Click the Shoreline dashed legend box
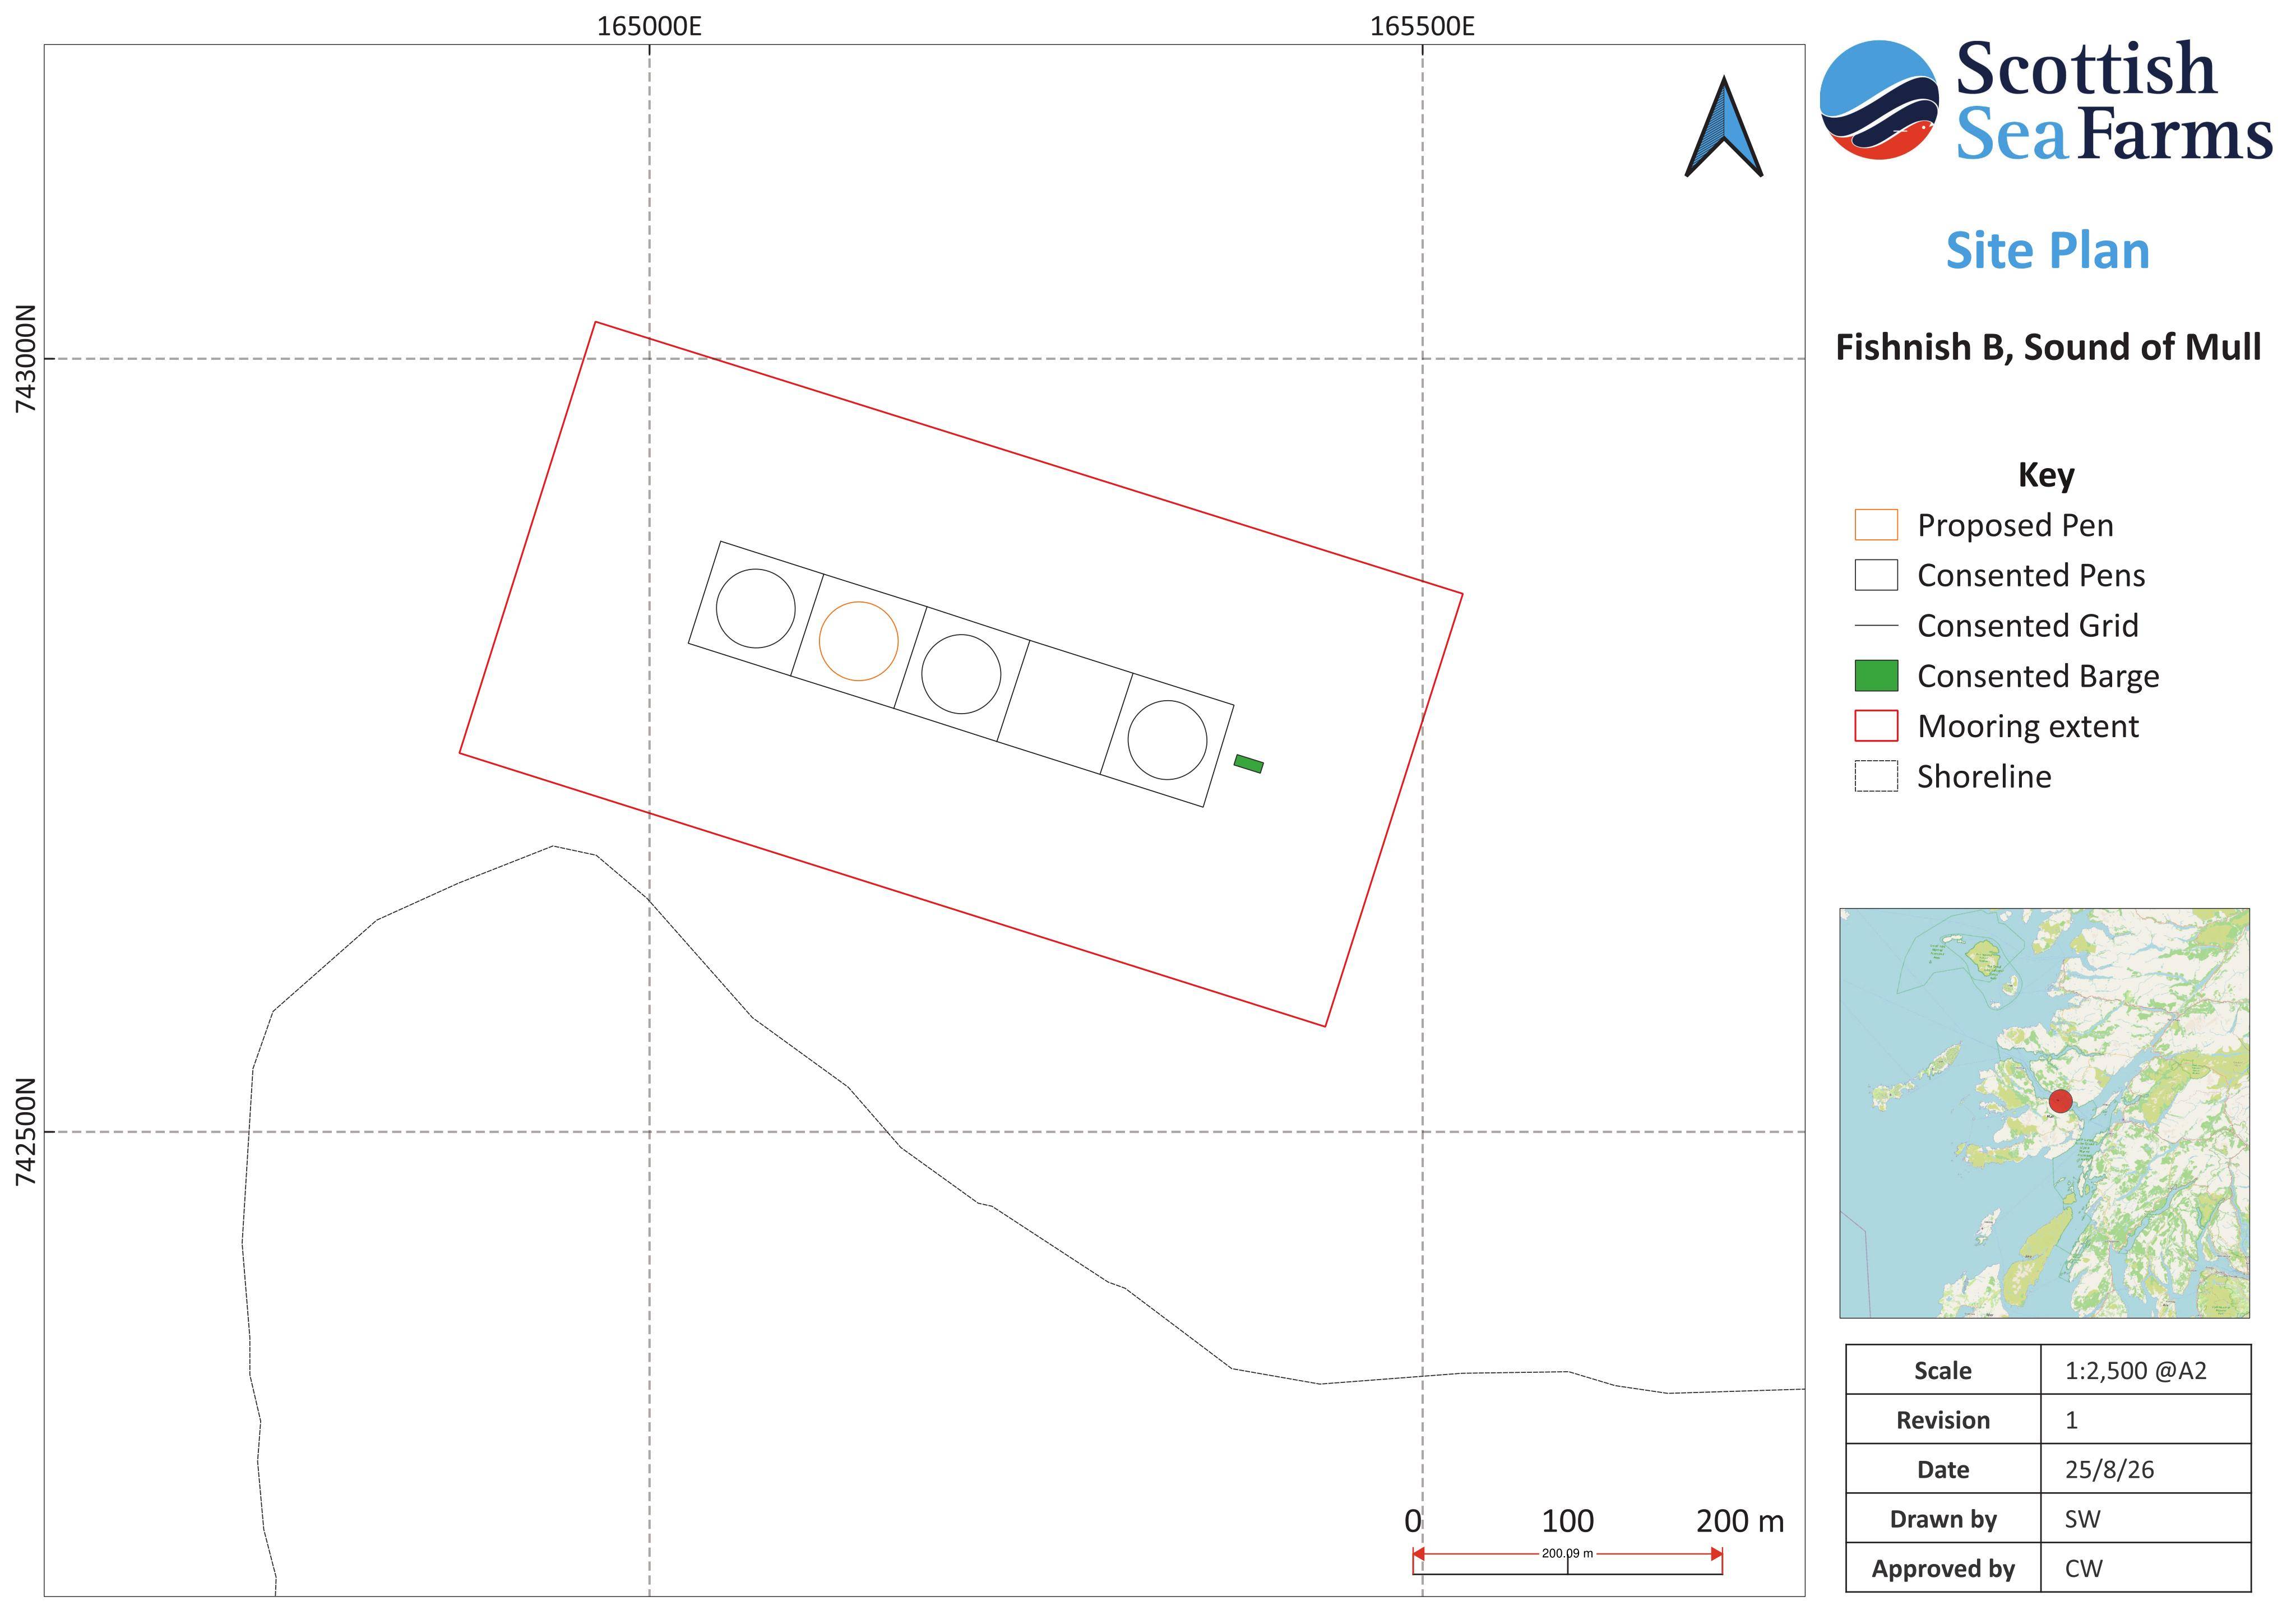Screen dimensions: 2296x1624 (1876, 776)
